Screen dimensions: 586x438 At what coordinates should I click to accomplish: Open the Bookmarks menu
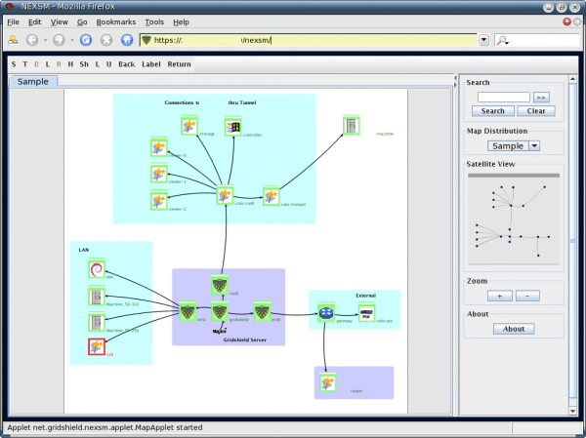click(x=116, y=20)
